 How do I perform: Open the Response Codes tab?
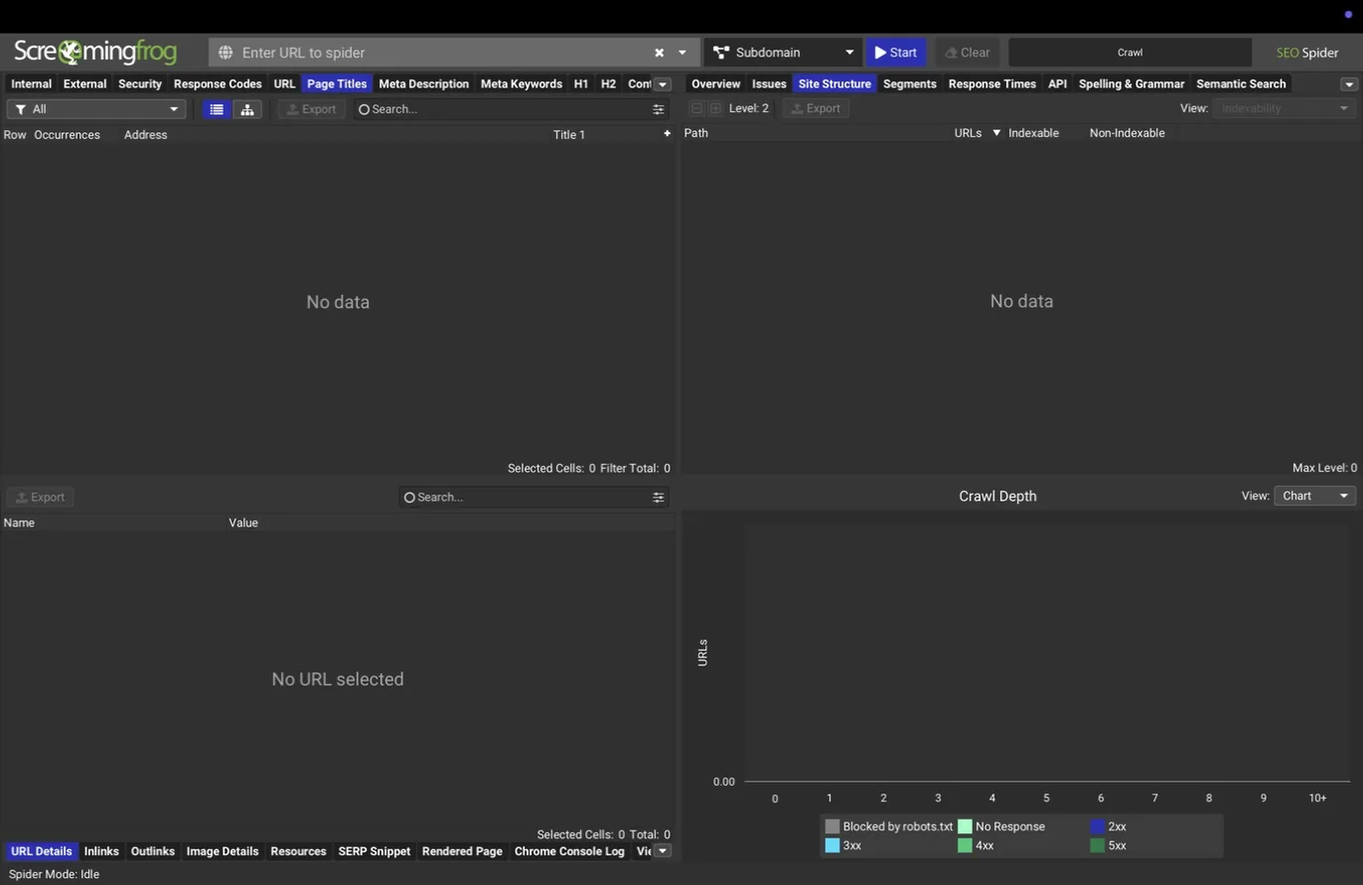pyautogui.click(x=218, y=84)
